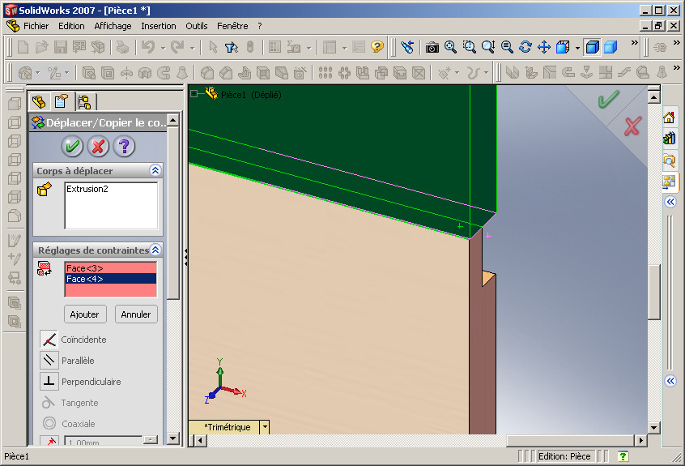
Task: Confirm with the green checkmark in graphics corner
Action: [x=608, y=99]
